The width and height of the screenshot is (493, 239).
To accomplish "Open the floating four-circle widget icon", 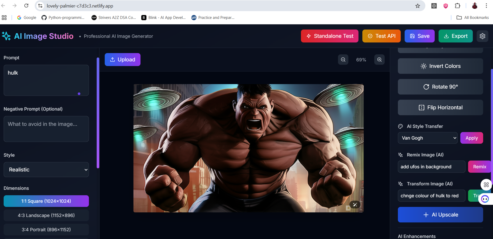I will point(486,185).
